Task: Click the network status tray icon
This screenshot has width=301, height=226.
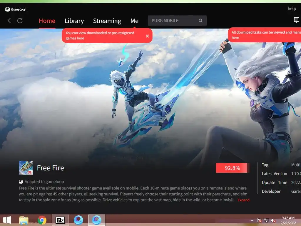Action: [x=266, y=220]
